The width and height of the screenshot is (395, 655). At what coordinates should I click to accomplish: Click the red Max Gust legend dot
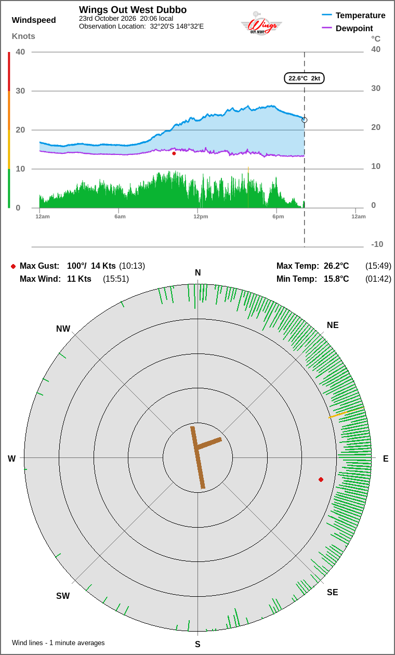tap(13, 266)
